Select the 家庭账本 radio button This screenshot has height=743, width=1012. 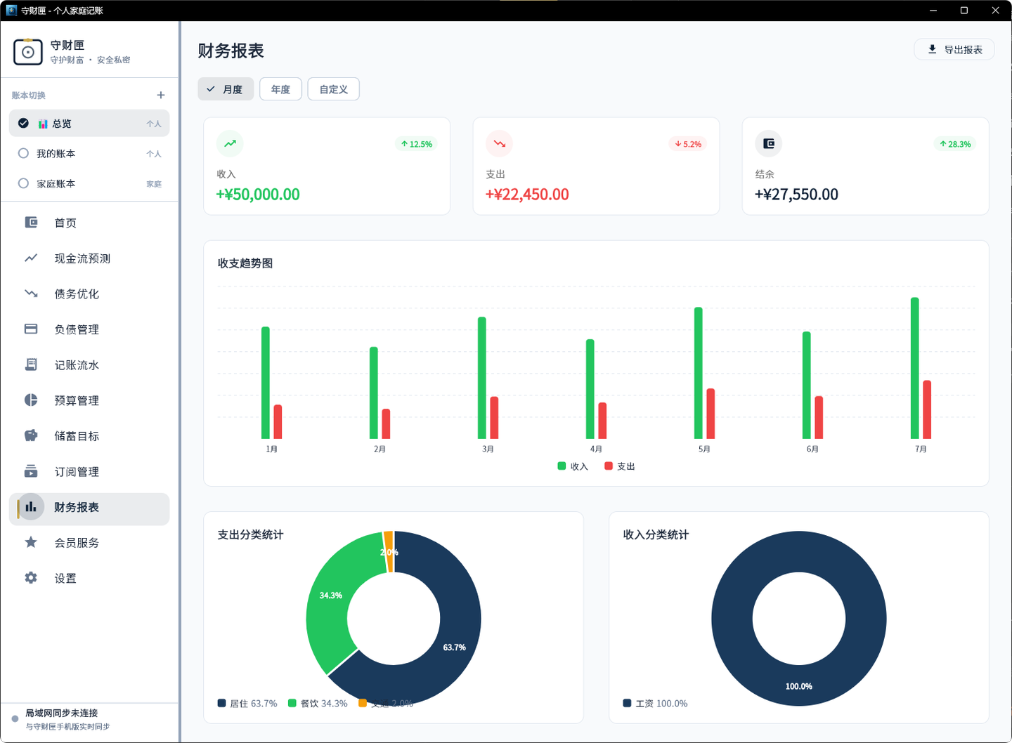pyautogui.click(x=23, y=183)
